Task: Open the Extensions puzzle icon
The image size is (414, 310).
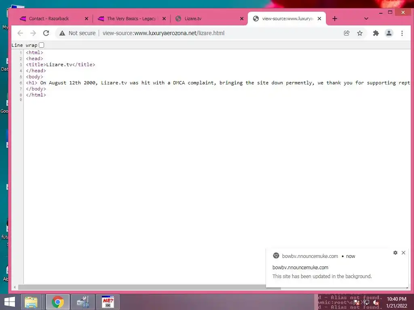Action: click(376, 33)
